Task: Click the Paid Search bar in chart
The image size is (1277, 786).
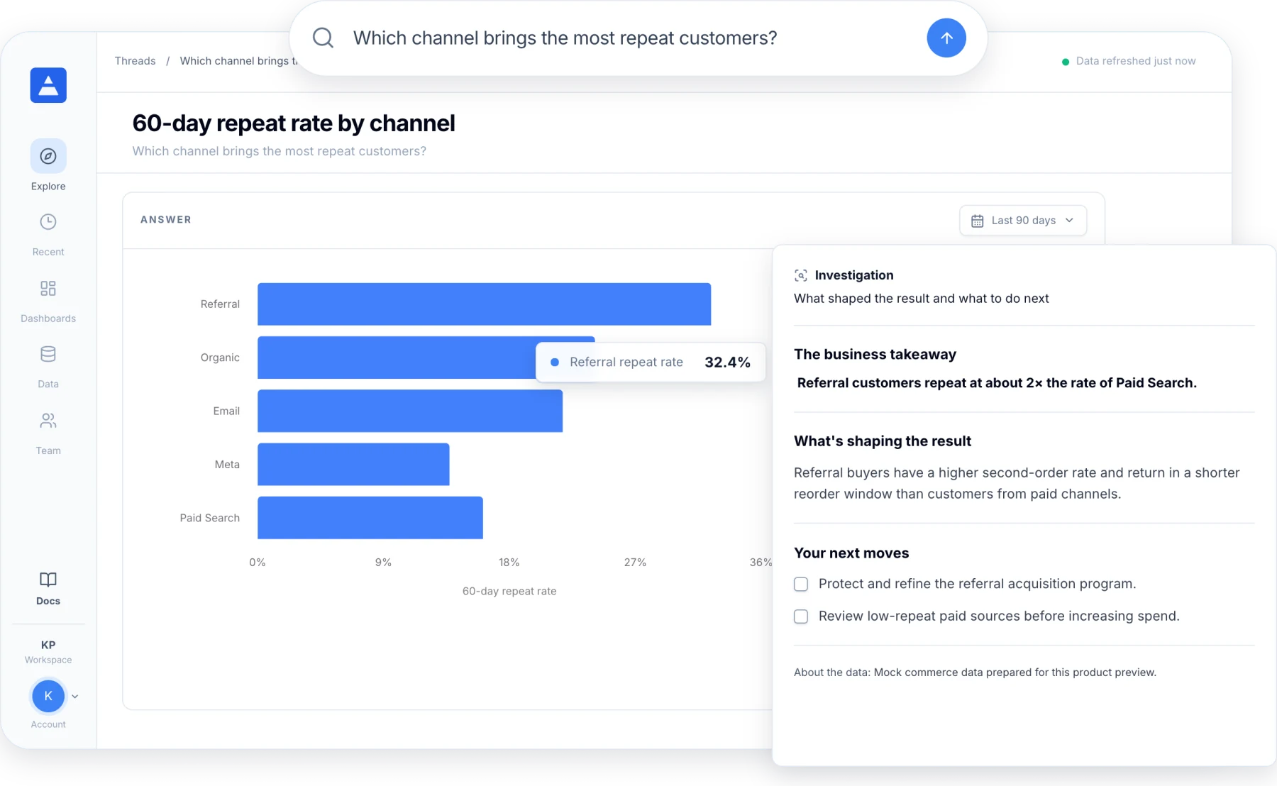Action: click(x=370, y=518)
